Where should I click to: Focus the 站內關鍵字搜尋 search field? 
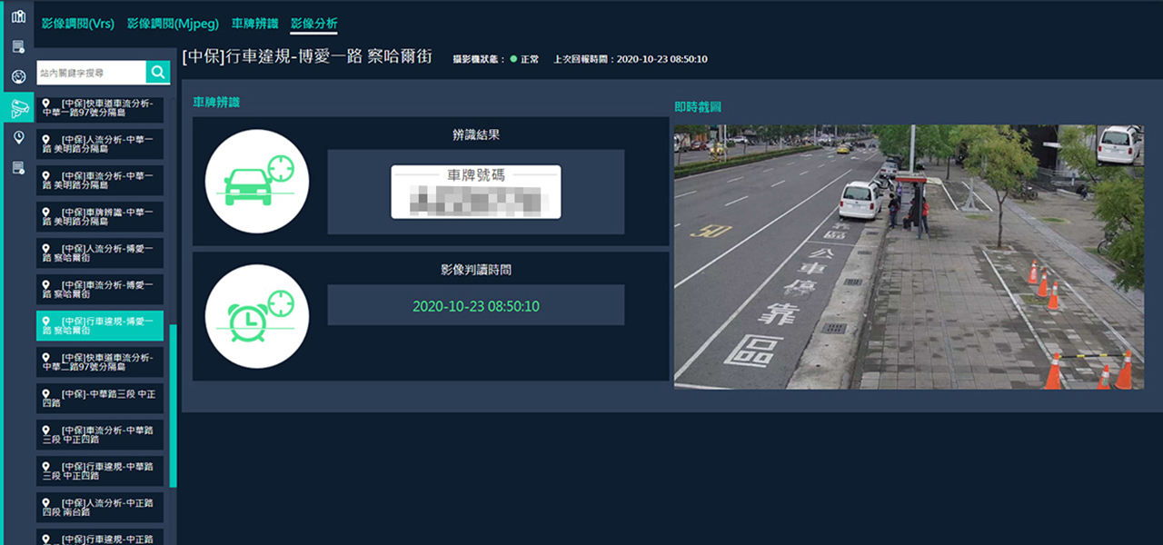(x=92, y=73)
